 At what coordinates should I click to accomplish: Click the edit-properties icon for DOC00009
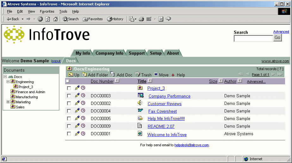click(x=77, y=126)
